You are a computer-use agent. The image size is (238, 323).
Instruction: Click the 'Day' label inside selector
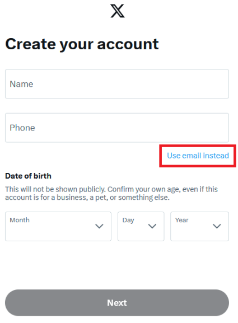128,220
